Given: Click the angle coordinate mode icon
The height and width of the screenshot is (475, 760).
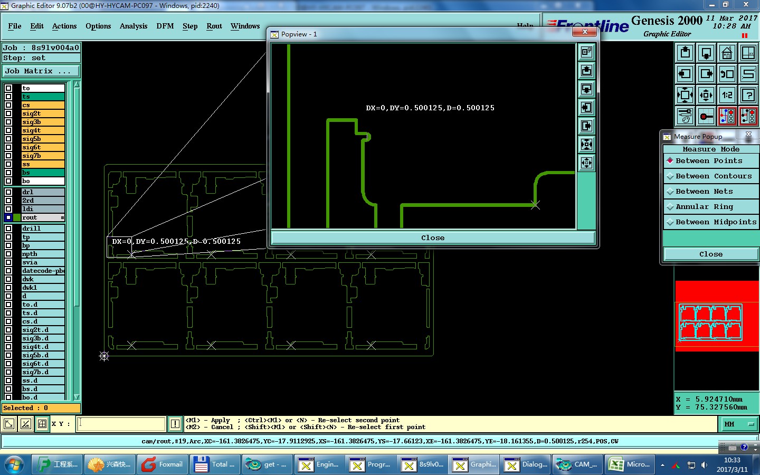Looking at the screenshot, I should pyautogui.click(x=26, y=424).
